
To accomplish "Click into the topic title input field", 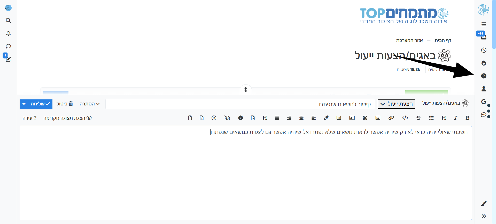I will click(x=240, y=104).
